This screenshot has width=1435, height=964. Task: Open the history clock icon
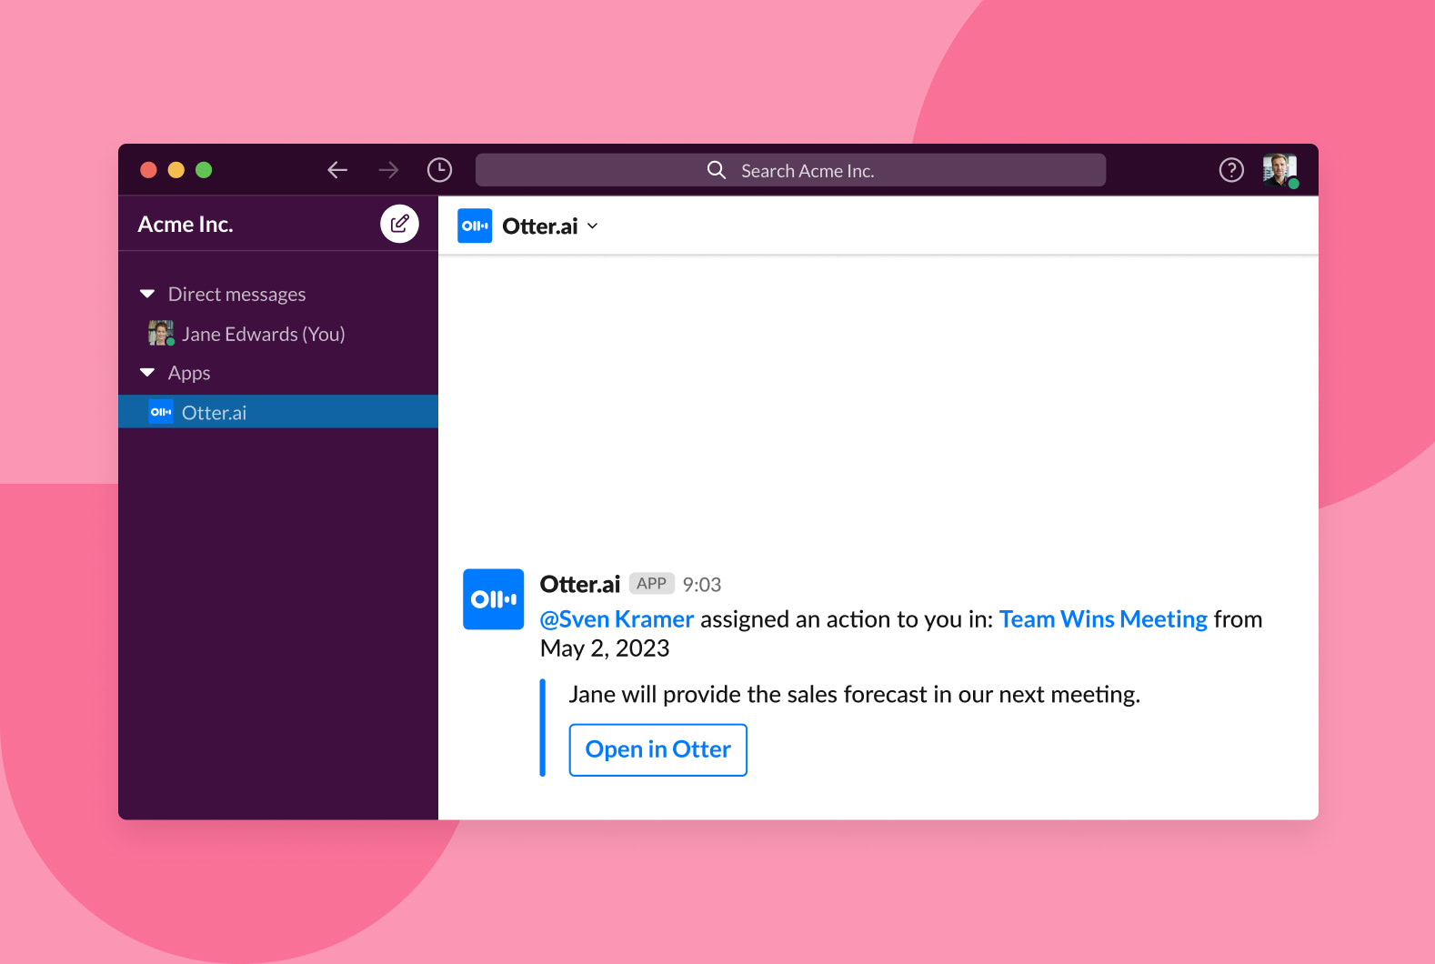tap(439, 170)
